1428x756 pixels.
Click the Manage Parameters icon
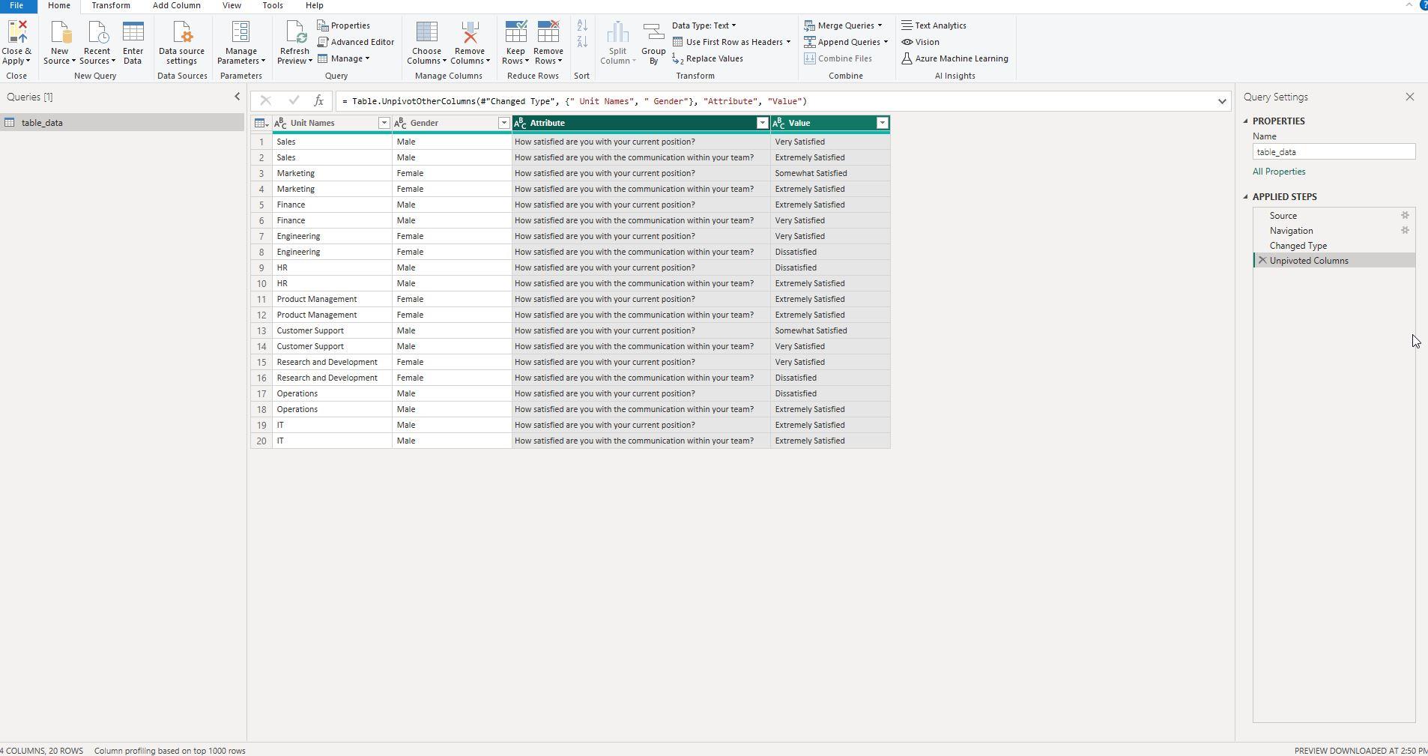240,33
